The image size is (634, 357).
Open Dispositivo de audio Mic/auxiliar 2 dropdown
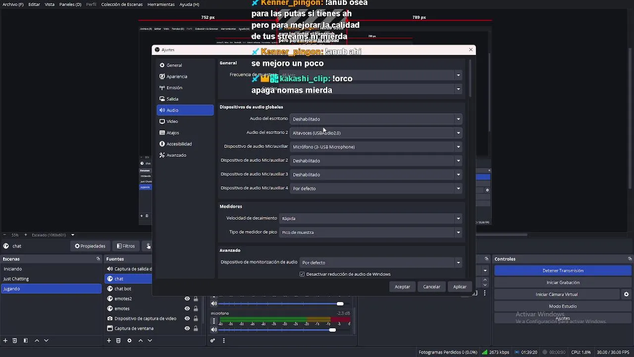coord(376,161)
